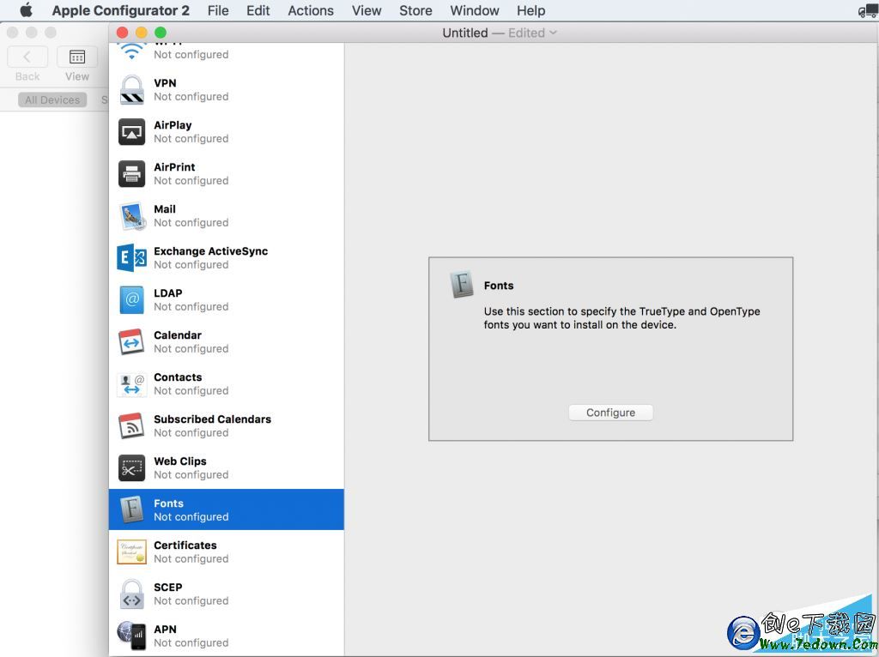Open the Web Clips scissors icon
879x657 pixels.
click(131, 468)
